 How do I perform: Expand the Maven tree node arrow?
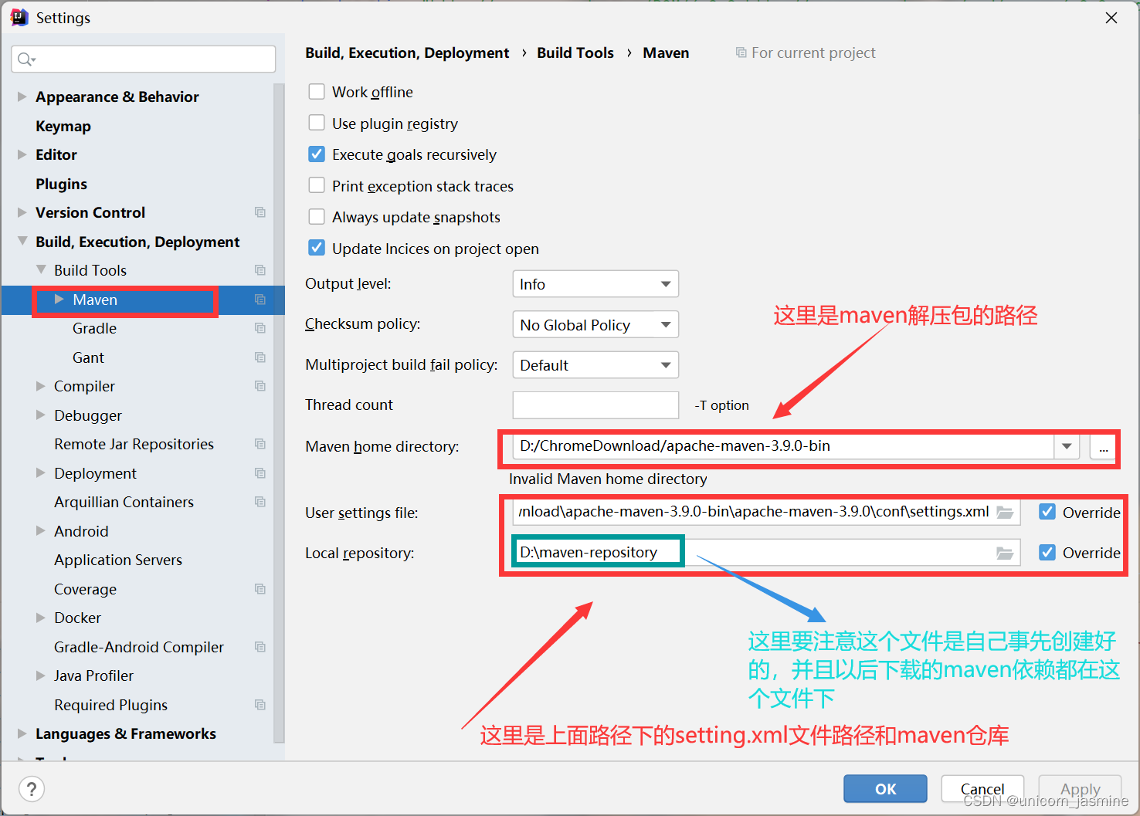pyautogui.click(x=59, y=300)
